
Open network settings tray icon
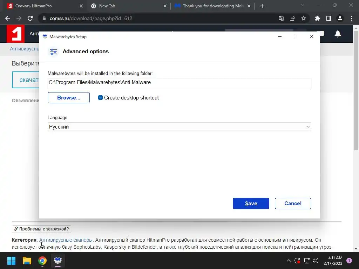[307, 261]
